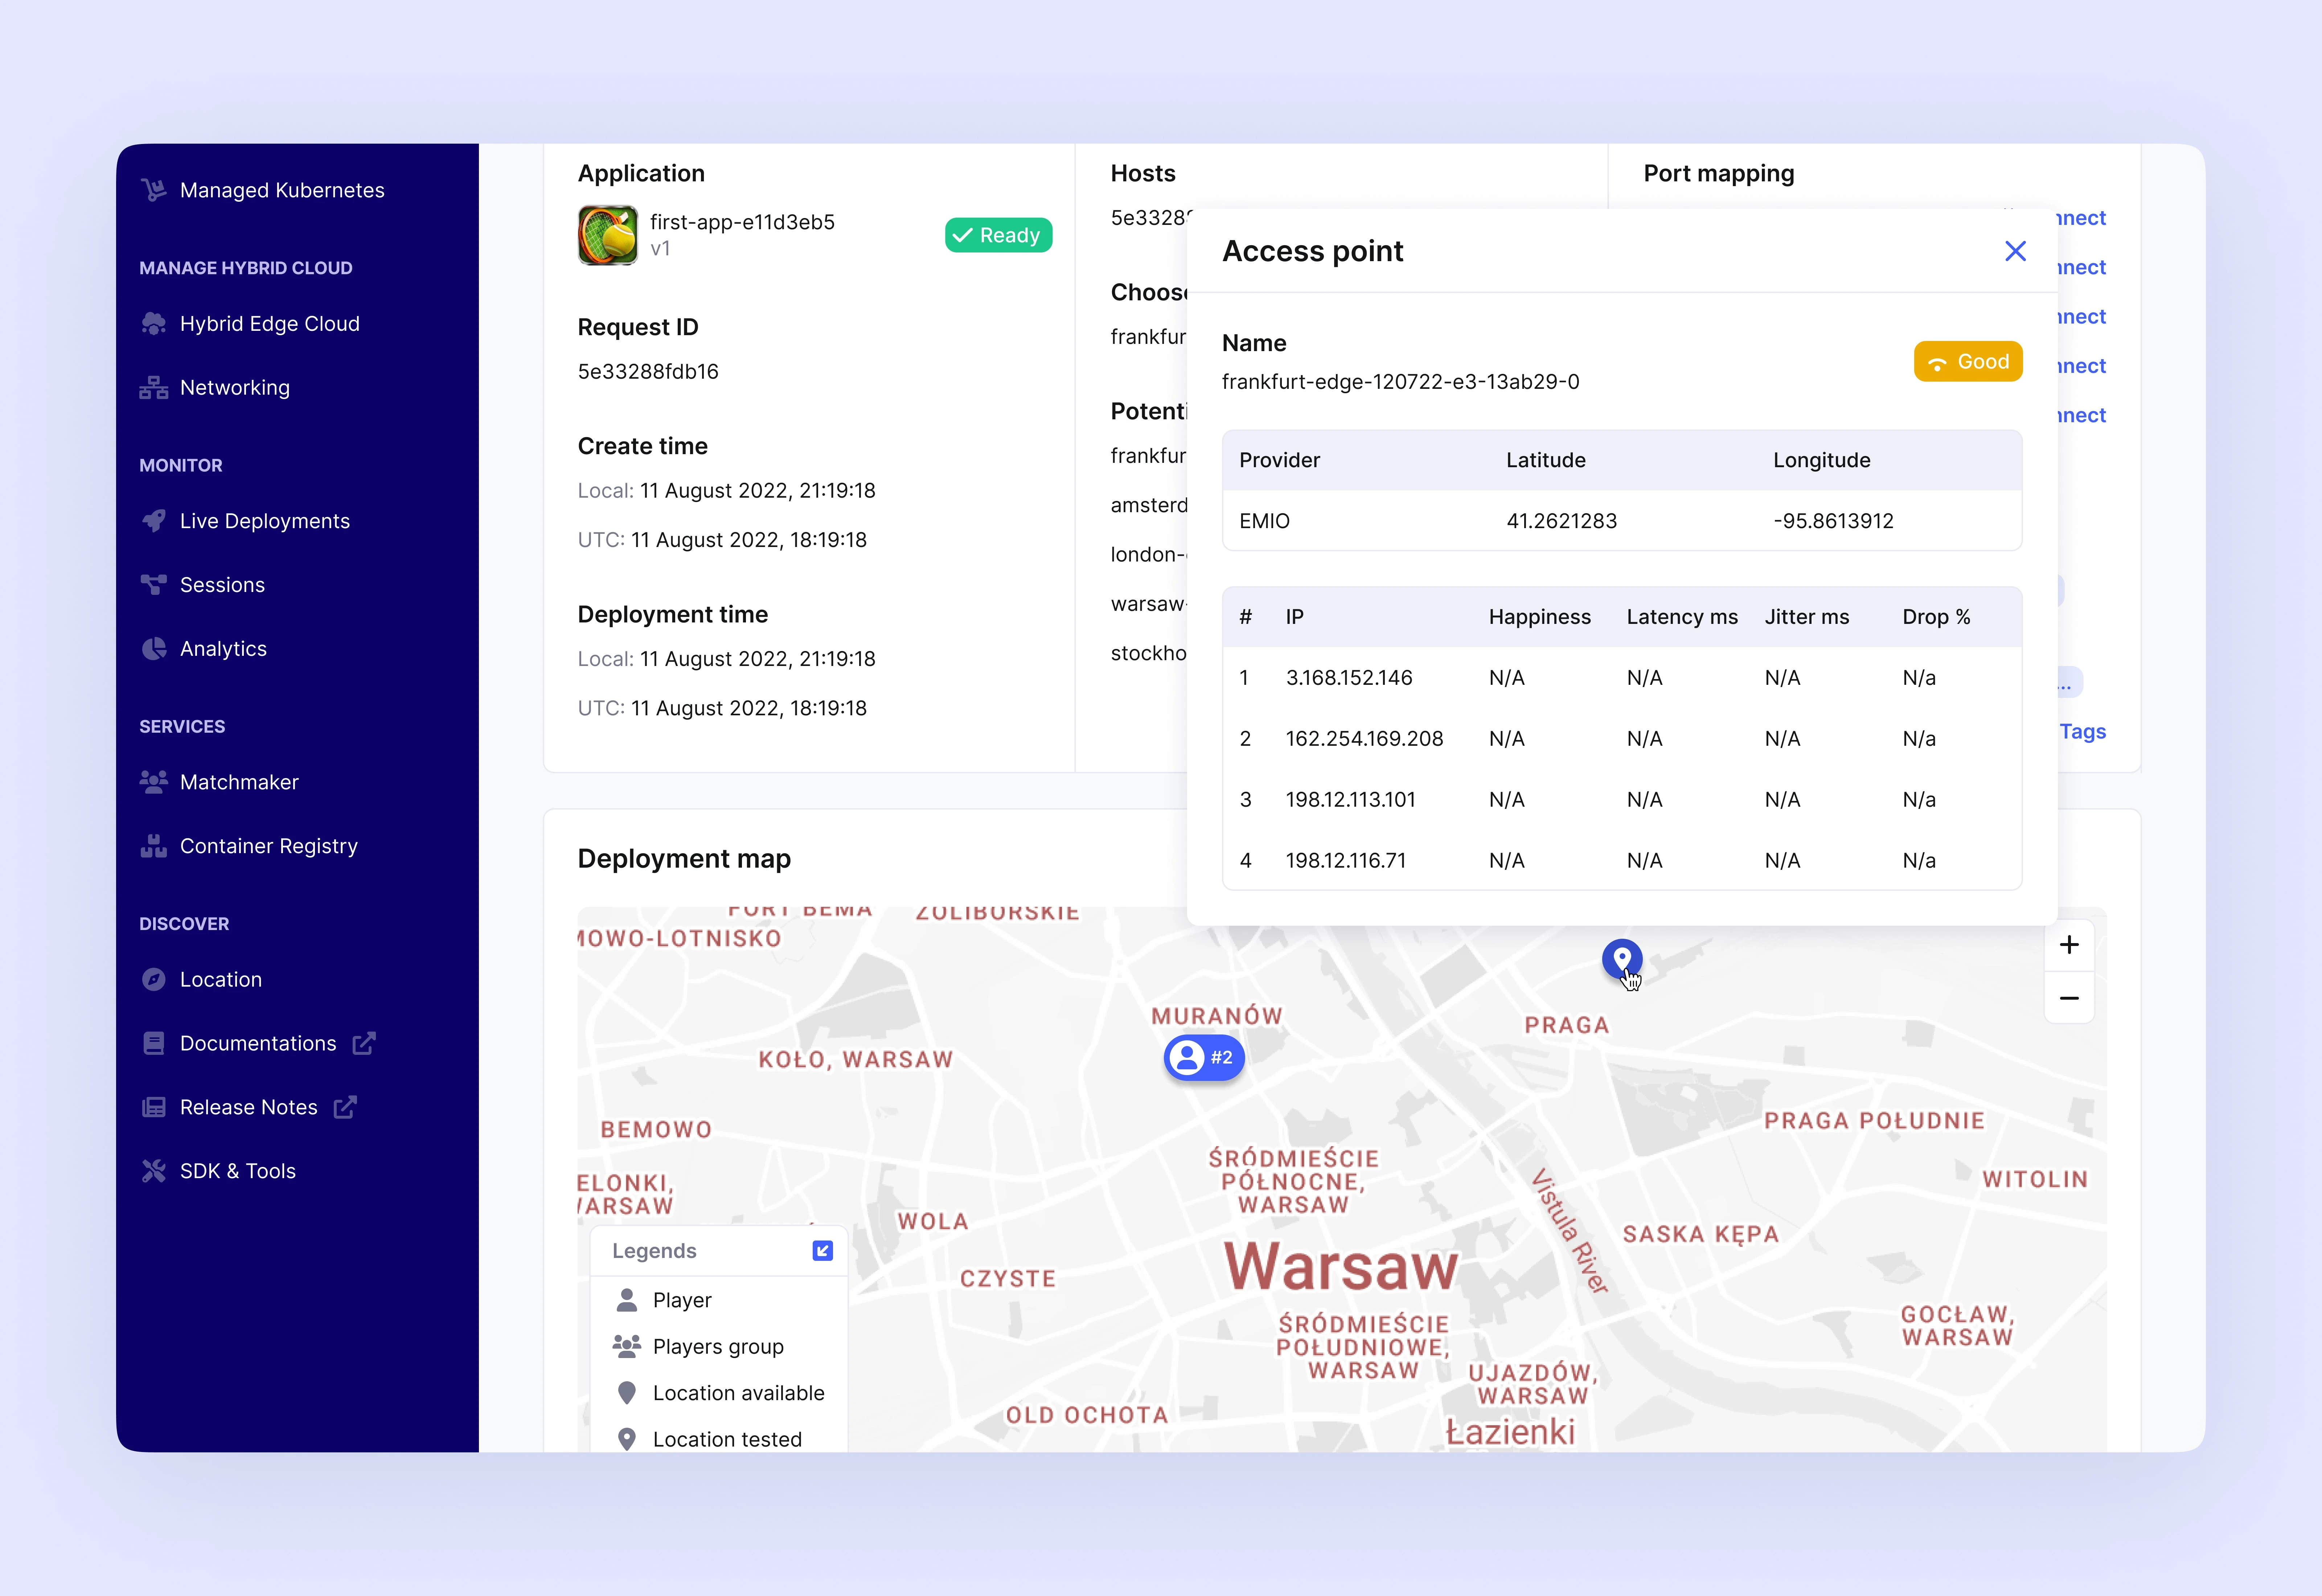The image size is (2322, 1596).
Task: Collapse the Legends panel on map
Action: coord(822,1251)
